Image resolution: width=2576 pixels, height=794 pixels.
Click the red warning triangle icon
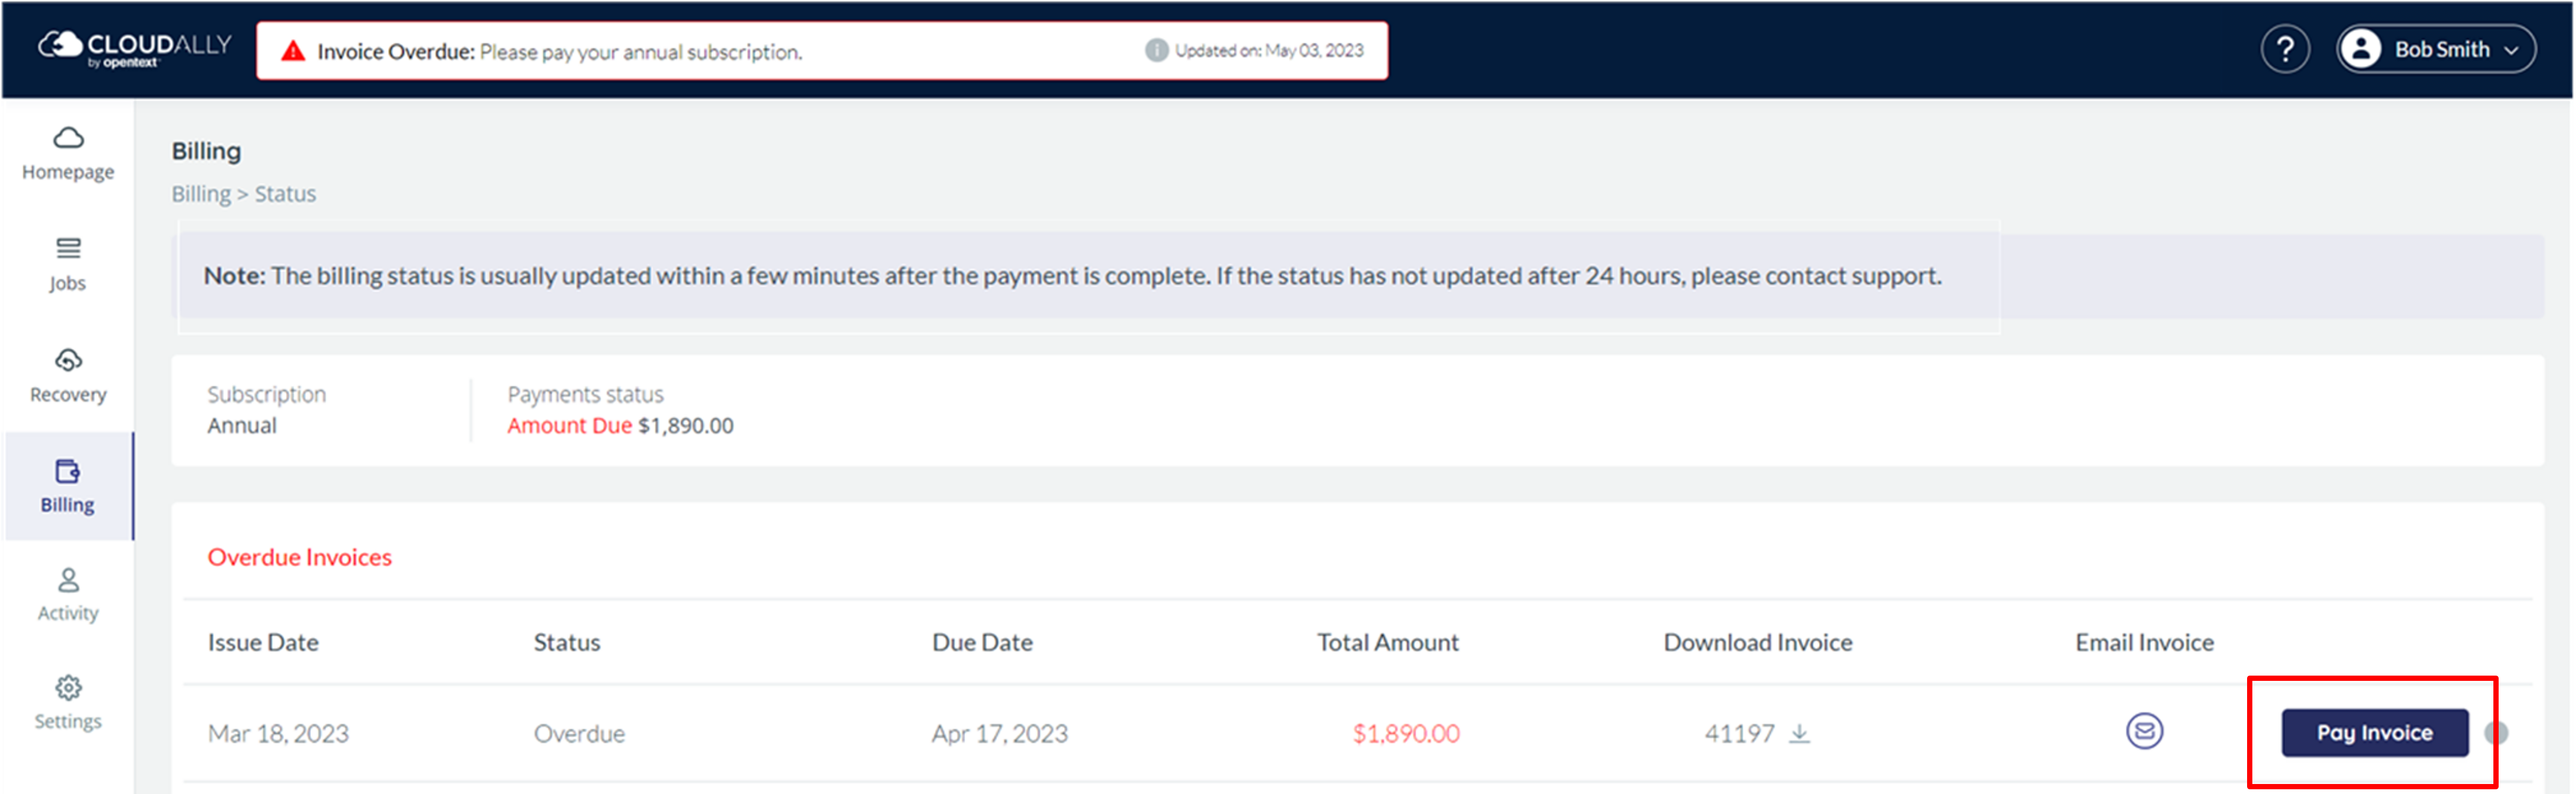tap(292, 51)
